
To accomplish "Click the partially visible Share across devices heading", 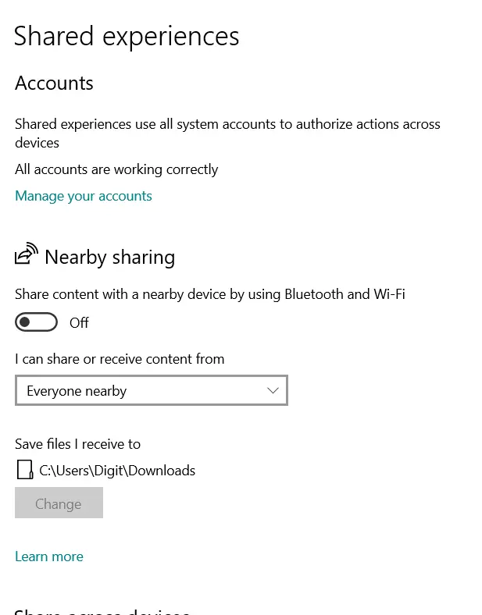I will [x=102, y=610].
